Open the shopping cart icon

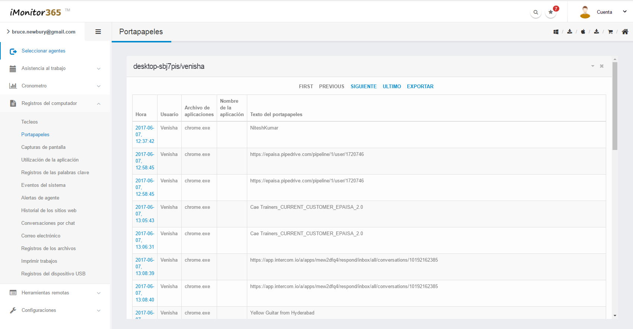coord(610,32)
